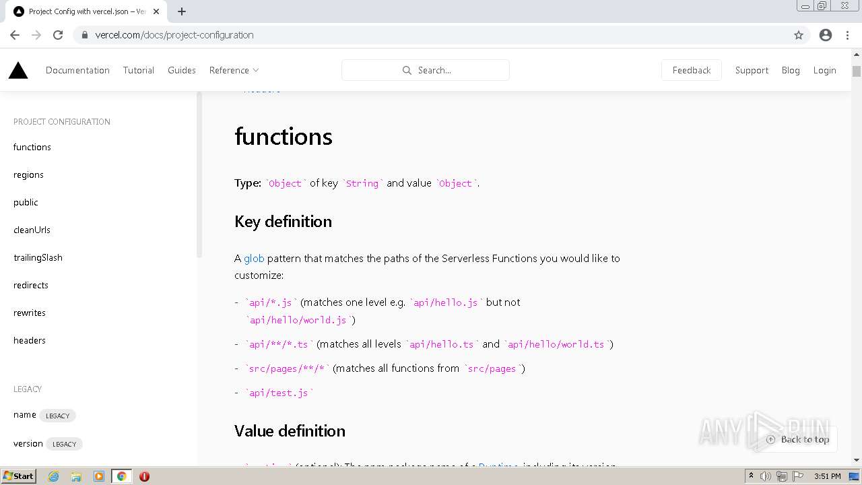Go back to previous page
The image size is (862, 485).
[x=15, y=35]
